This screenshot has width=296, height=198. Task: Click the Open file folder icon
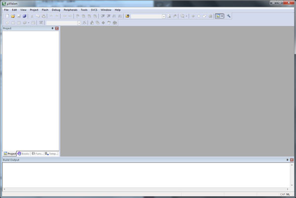[13, 16]
